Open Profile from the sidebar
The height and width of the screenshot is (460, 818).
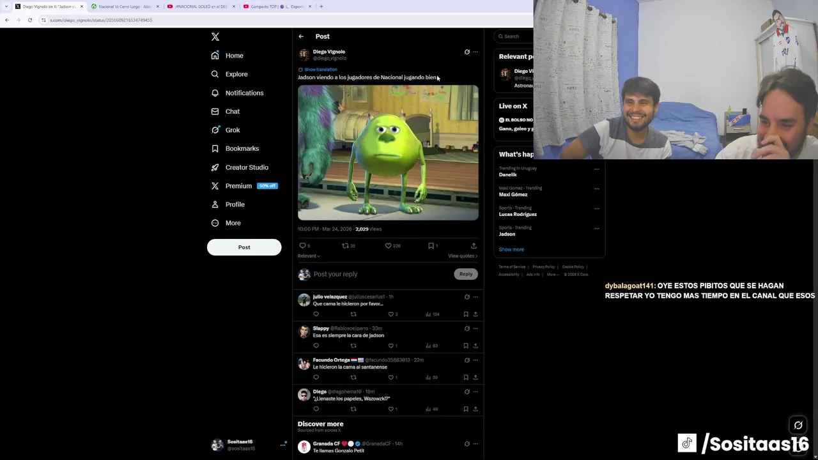[228, 204]
